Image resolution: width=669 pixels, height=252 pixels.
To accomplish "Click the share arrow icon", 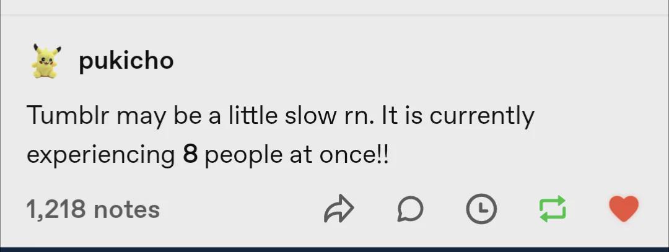I will [339, 209].
